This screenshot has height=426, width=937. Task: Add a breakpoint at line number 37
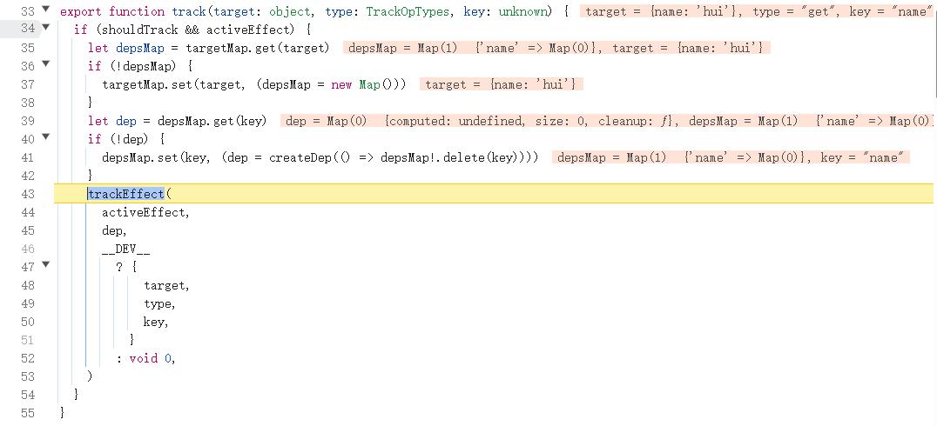(x=26, y=84)
